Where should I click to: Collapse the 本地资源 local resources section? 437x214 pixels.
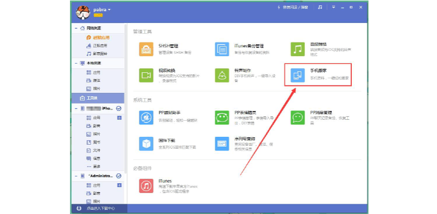(75, 63)
